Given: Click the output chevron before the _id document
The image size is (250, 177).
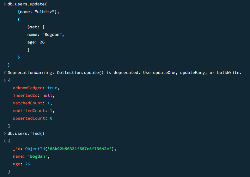Looking at the screenshot, I should tap(4, 141).
